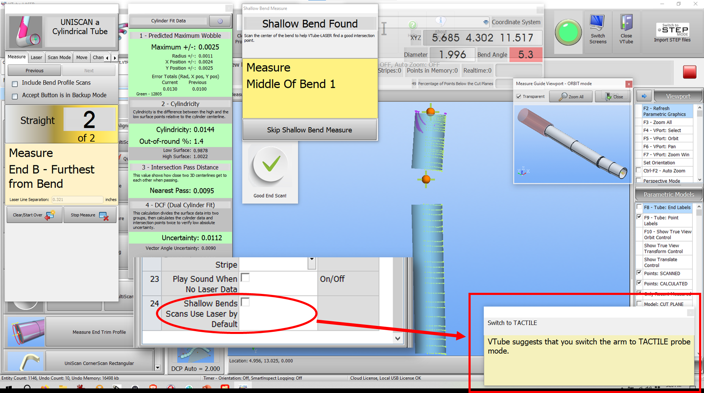704x393 pixels.
Task: Click the Previous button
Action: click(x=34, y=71)
